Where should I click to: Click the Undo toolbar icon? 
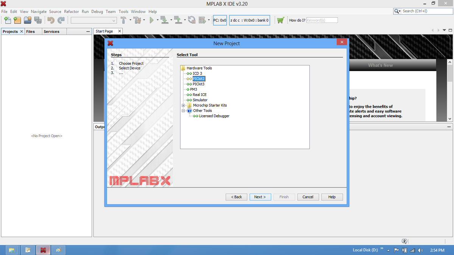click(x=51, y=20)
